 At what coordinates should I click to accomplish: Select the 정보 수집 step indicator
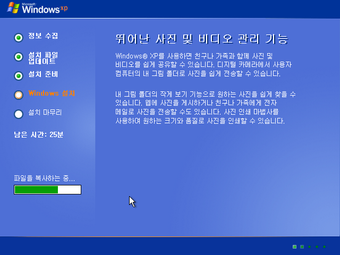coord(19,38)
